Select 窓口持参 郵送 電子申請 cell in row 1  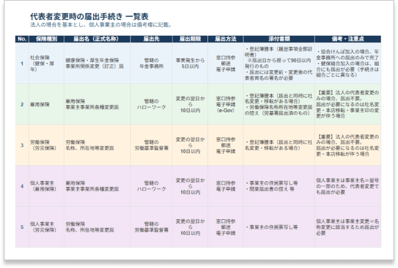[226, 64]
